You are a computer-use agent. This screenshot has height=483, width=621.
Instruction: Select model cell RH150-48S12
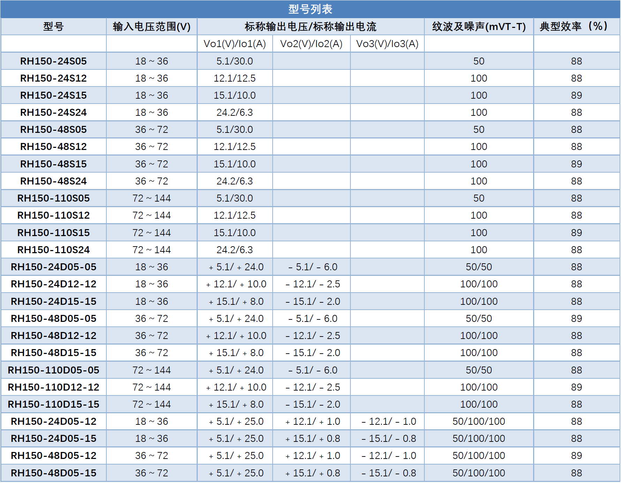53,146
